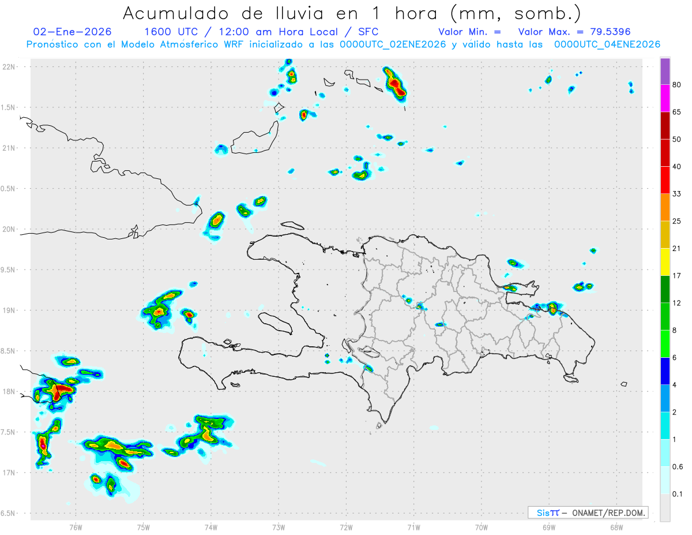Screen dimensions: 692x535
Task: Click the '20N' latitude label
Action: coord(10,229)
